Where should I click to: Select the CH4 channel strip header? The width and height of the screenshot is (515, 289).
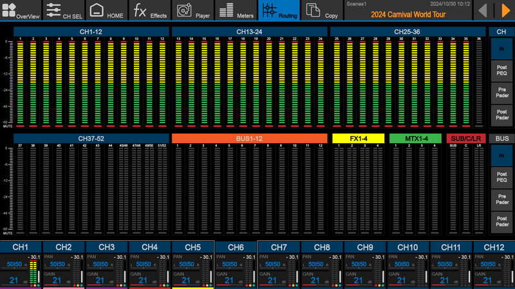click(149, 247)
